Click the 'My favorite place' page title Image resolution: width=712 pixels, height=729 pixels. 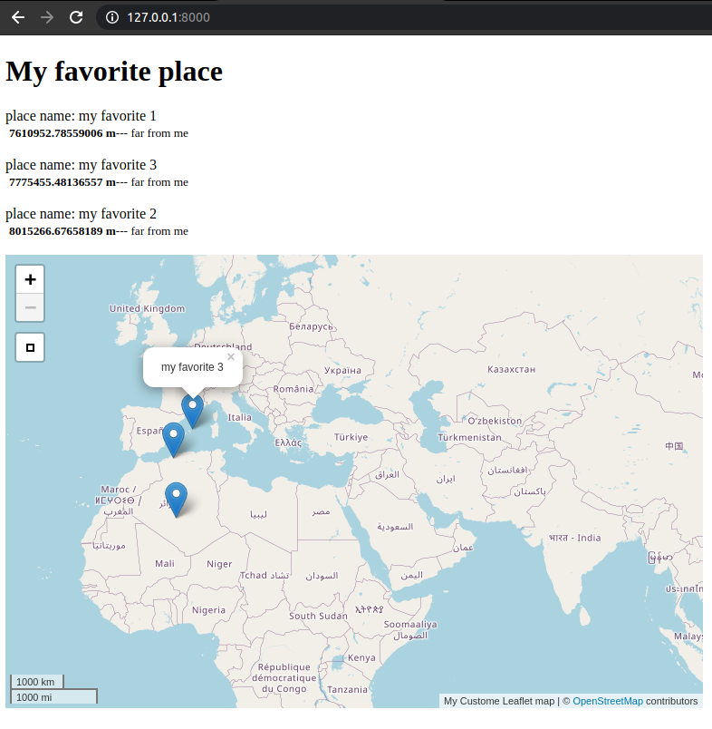pos(113,72)
